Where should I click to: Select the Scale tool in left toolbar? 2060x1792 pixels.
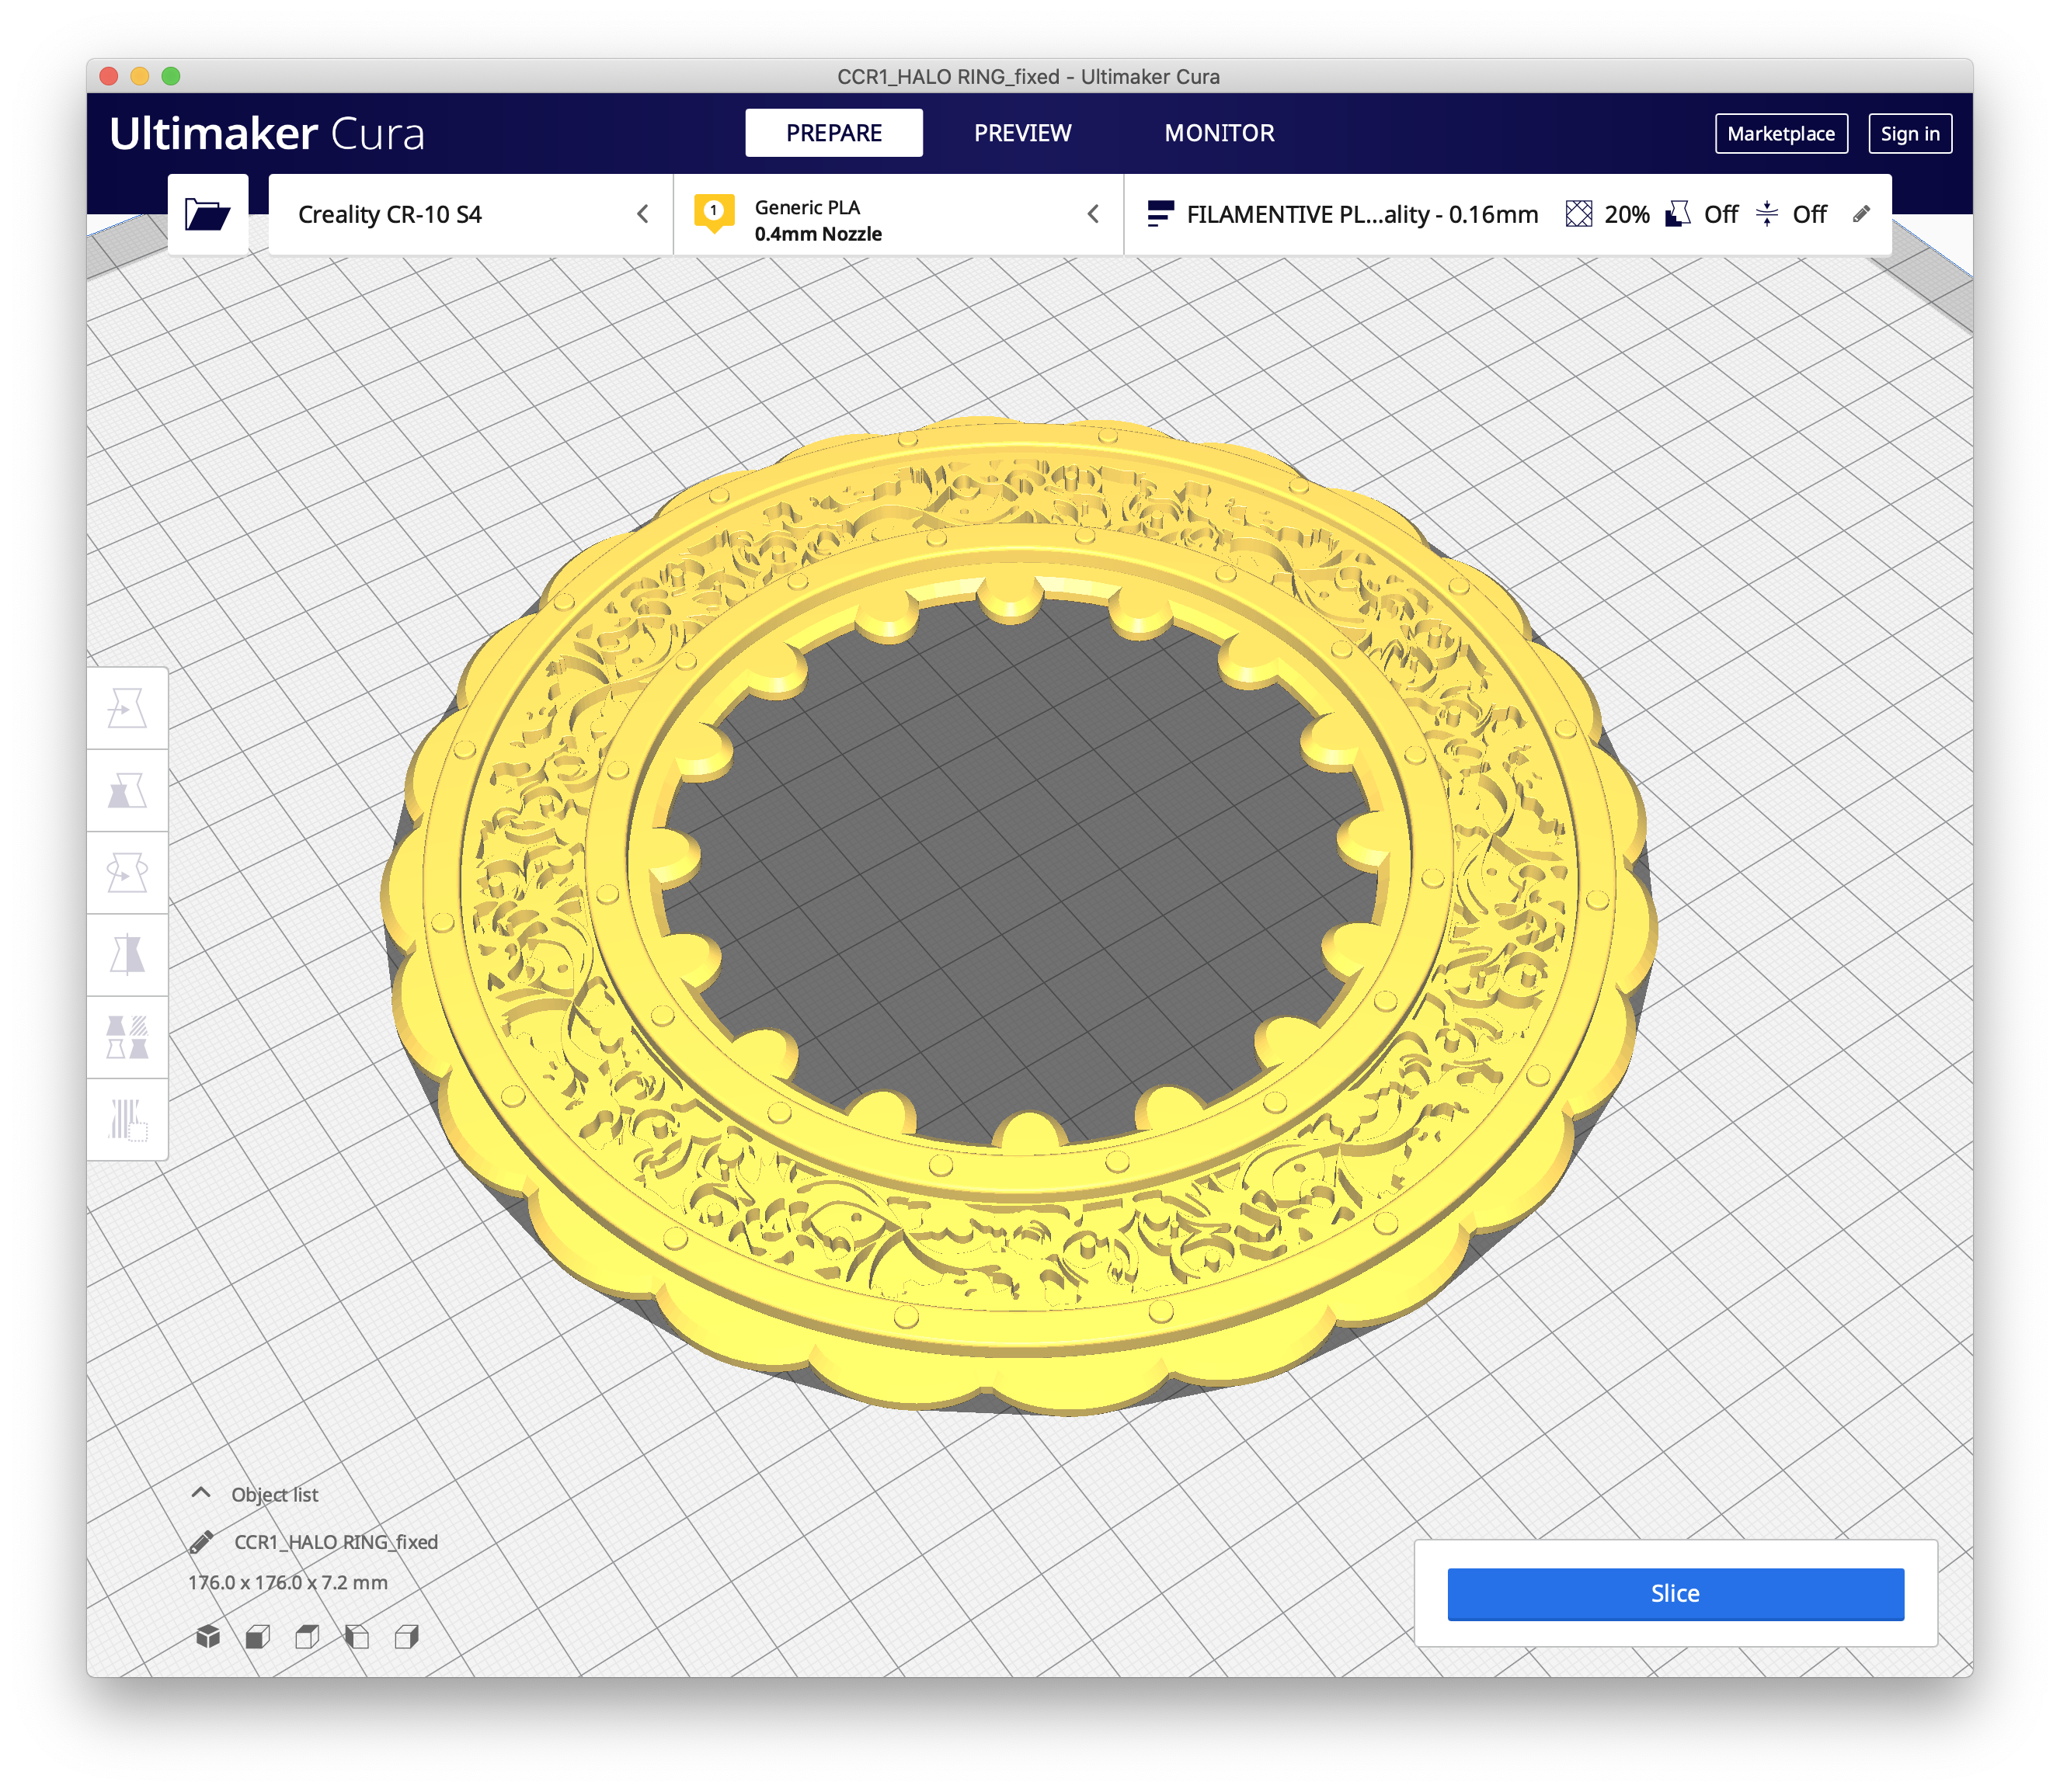[x=127, y=790]
